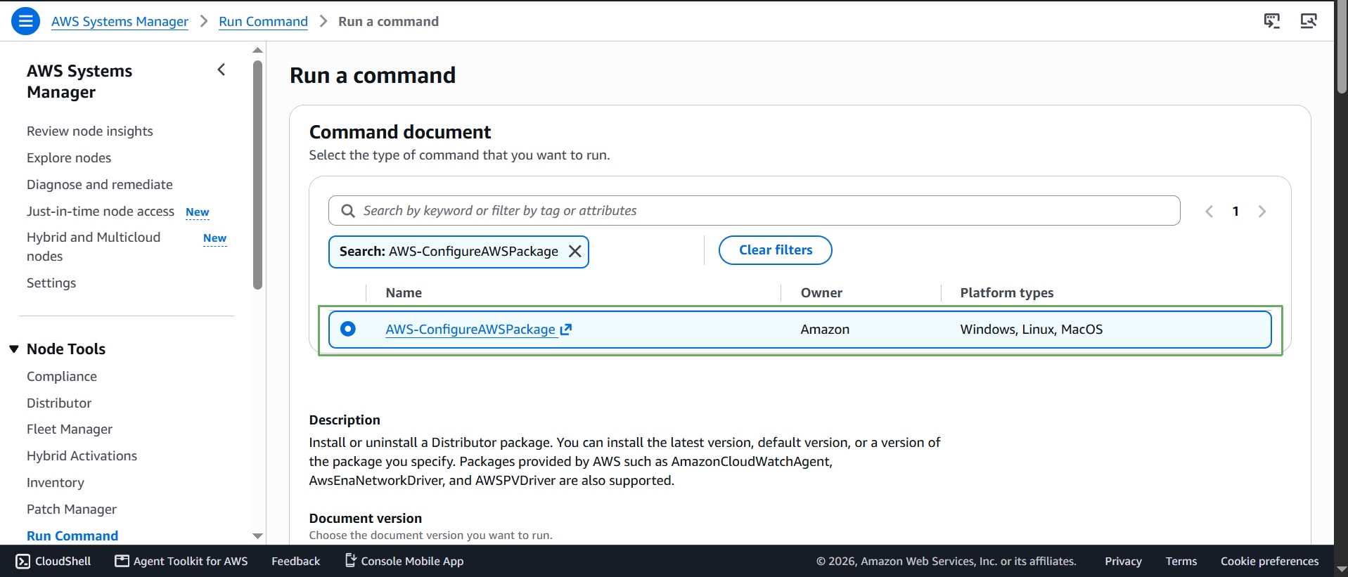The image size is (1348, 577).
Task: Open Run Command in sidebar
Action: click(72, 536)
